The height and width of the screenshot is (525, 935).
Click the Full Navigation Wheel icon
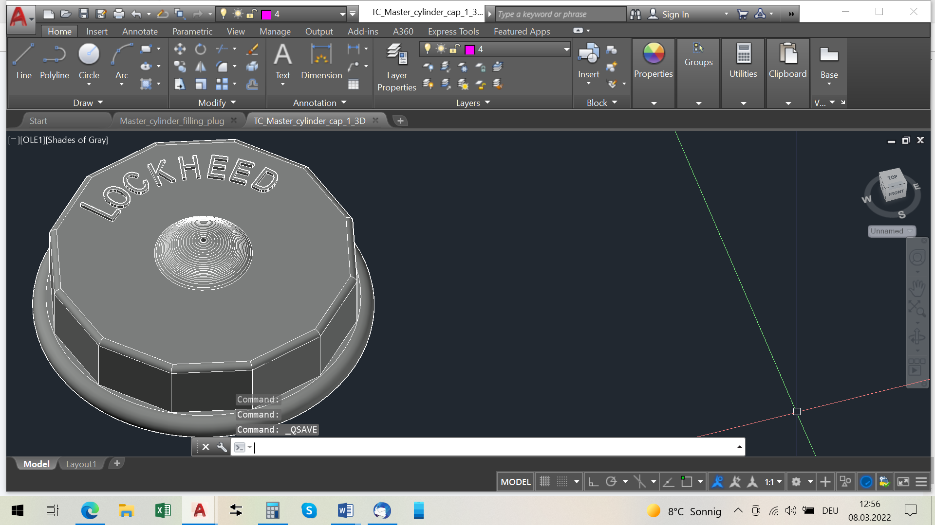917,258
